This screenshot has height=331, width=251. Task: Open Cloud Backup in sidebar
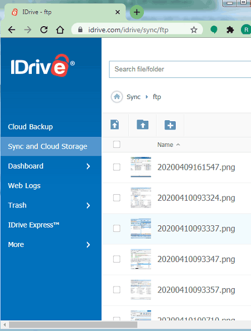coord(30,127)
